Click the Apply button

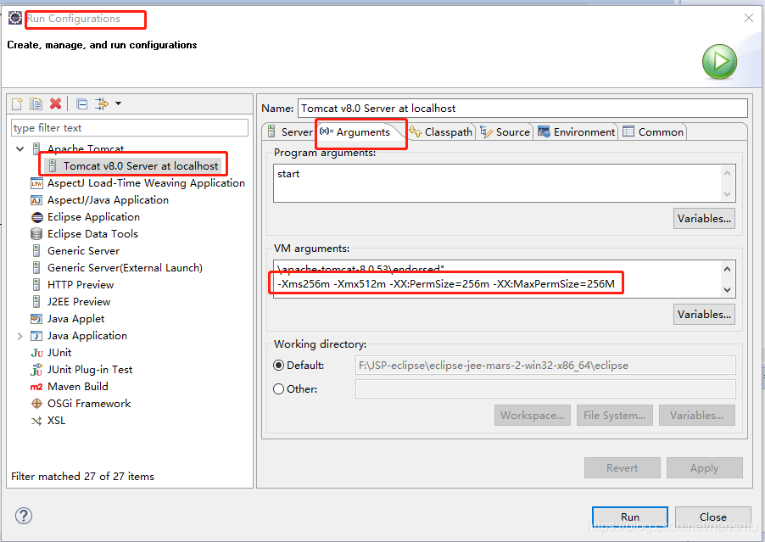tap(705, 468)
